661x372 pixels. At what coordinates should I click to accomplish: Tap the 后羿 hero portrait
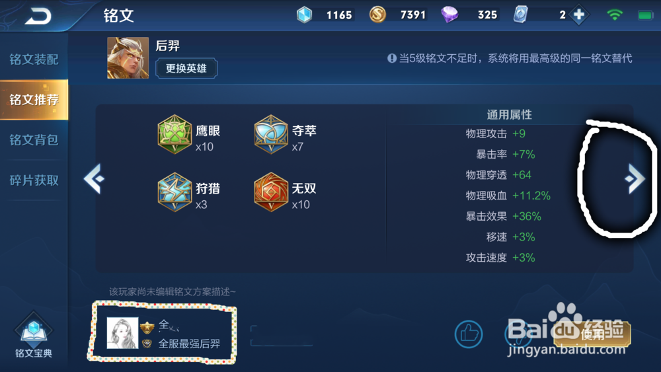128,57
